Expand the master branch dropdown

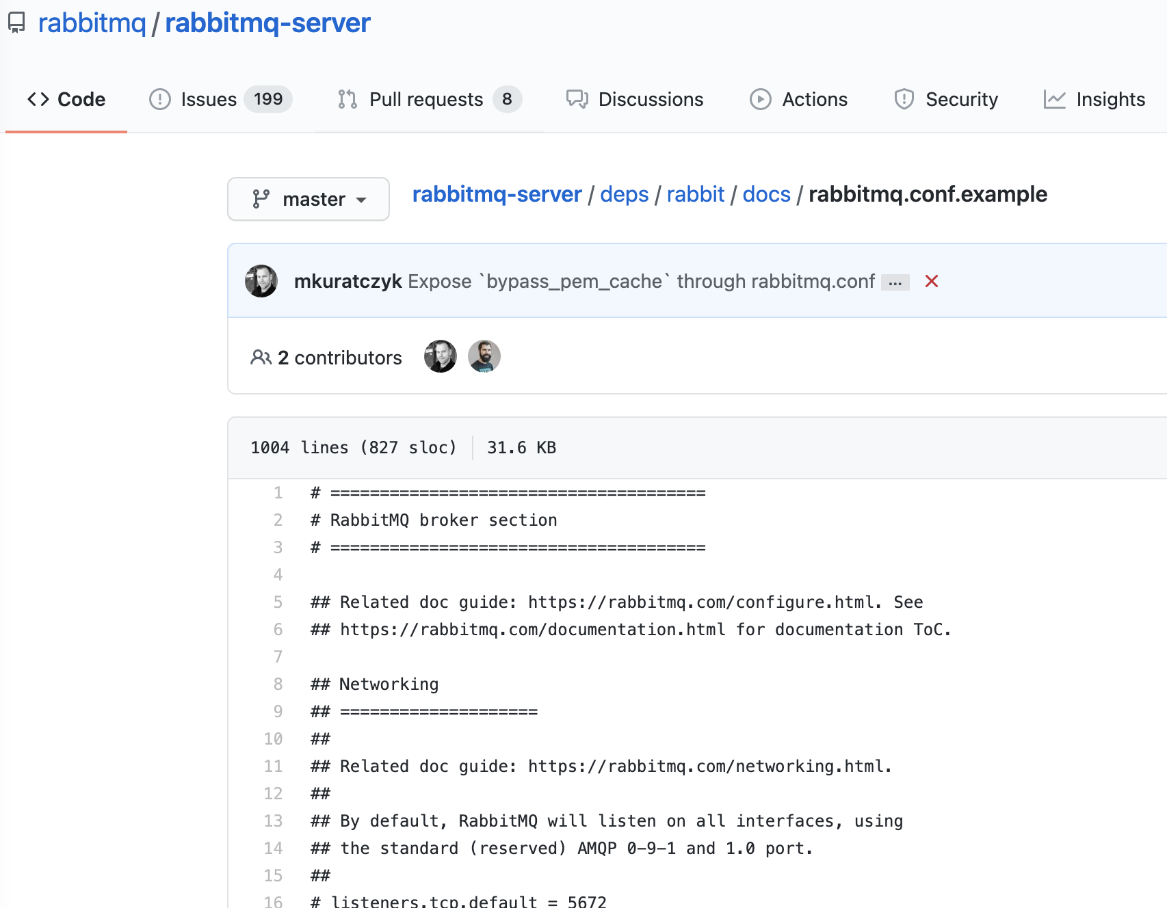[x=309, y=199]
